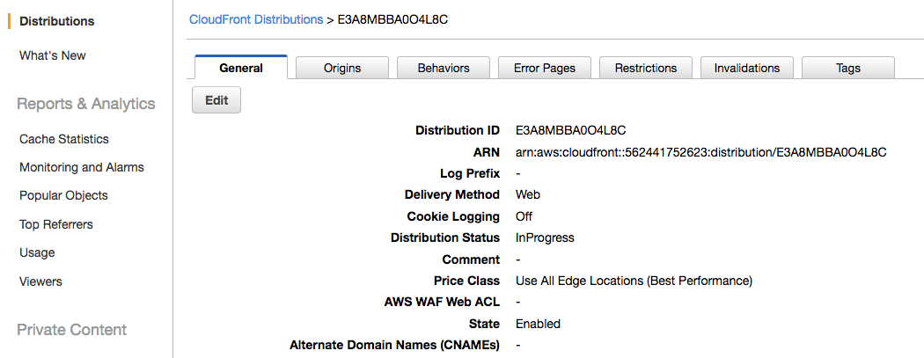Open the Top Referrers report
The height and width of the screenshot is (358, 924).
56,224
